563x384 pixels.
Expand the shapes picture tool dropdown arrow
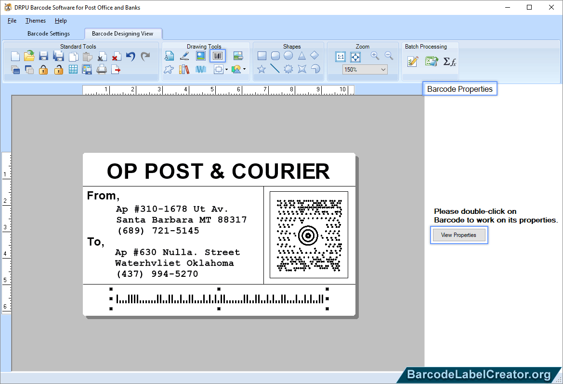tap(245, 69)
